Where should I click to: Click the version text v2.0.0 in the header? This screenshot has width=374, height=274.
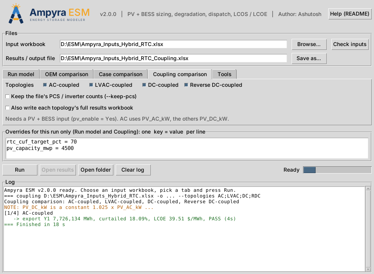click(x=108, y=14)
